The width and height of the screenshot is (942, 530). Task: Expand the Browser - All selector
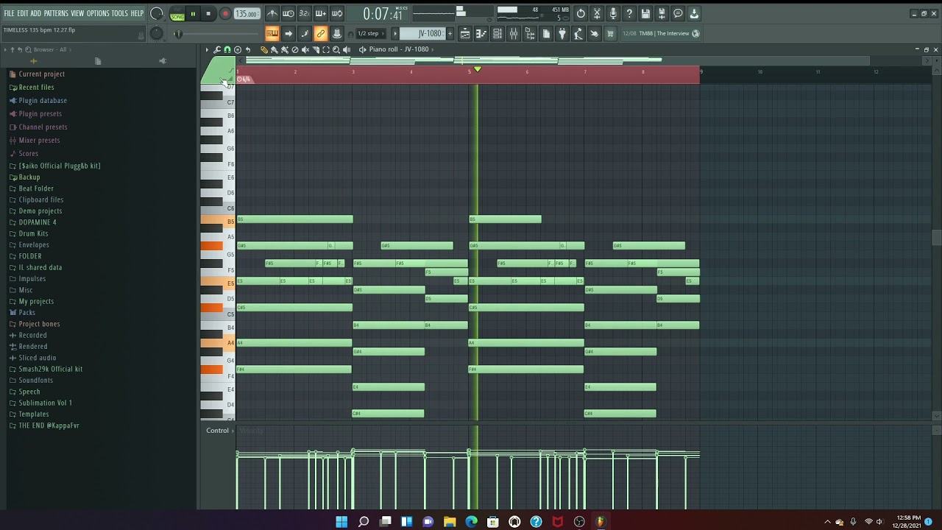coord(50,49)
